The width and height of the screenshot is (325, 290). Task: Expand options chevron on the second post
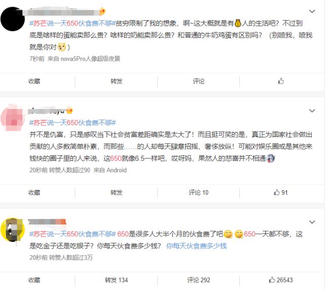click(x=312, y=111)
